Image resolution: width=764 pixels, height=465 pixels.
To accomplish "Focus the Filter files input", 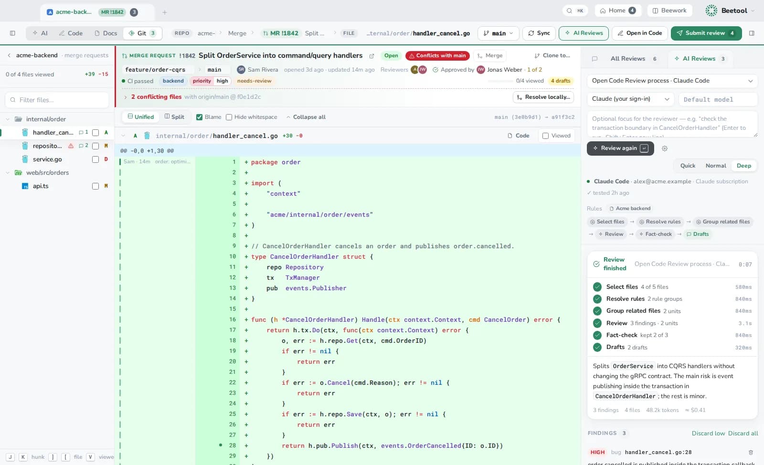I will pos(57,100).
